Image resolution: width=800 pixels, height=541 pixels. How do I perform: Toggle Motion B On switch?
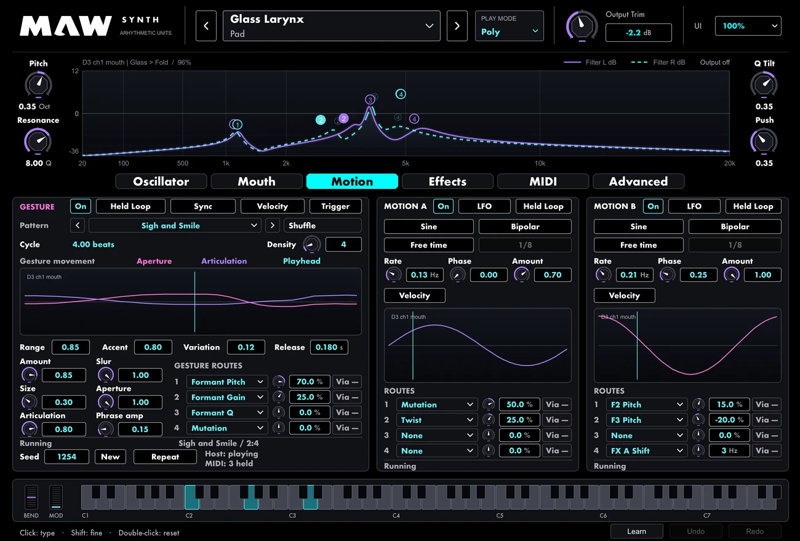click(x=653, y=206)
